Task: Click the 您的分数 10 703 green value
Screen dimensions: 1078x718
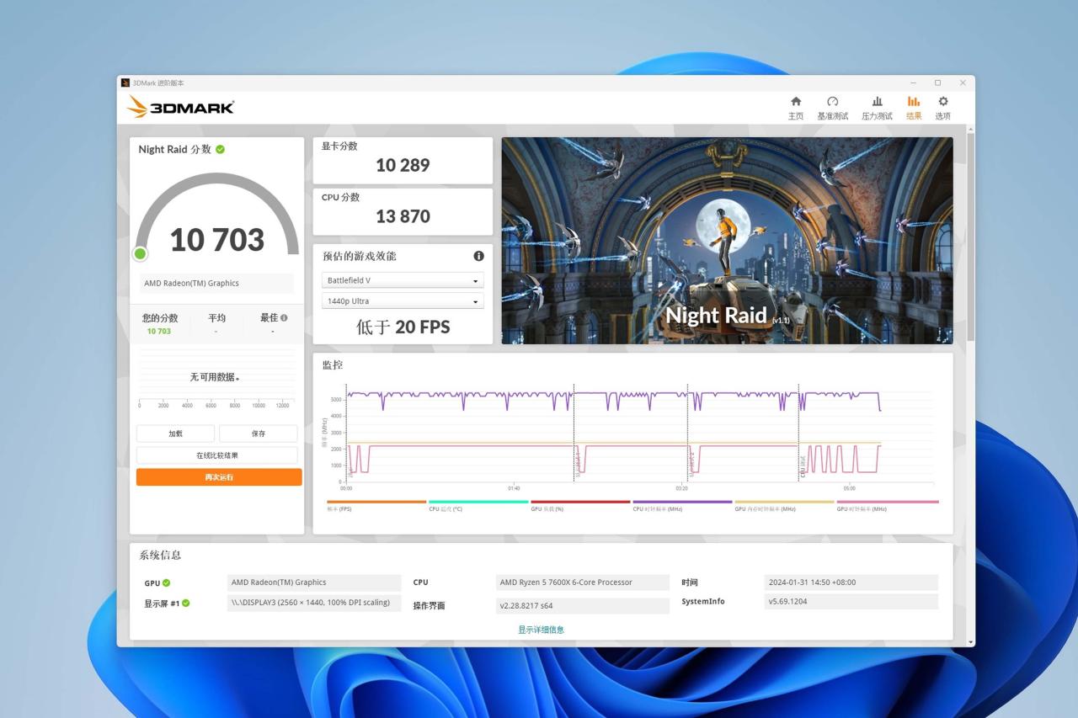Action: [158, 331]
